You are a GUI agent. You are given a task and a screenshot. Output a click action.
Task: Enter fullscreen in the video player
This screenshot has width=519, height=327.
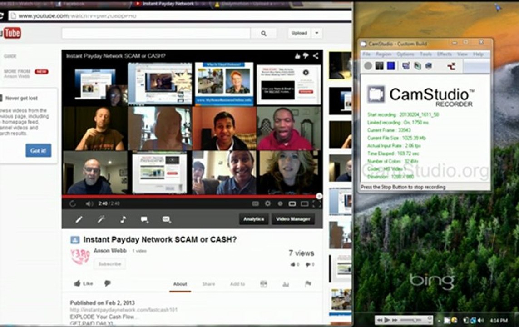click(x=316, y=203)
